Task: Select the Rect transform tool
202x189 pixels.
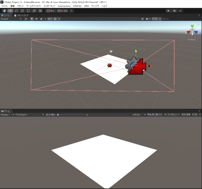Action: click(28, 11)
